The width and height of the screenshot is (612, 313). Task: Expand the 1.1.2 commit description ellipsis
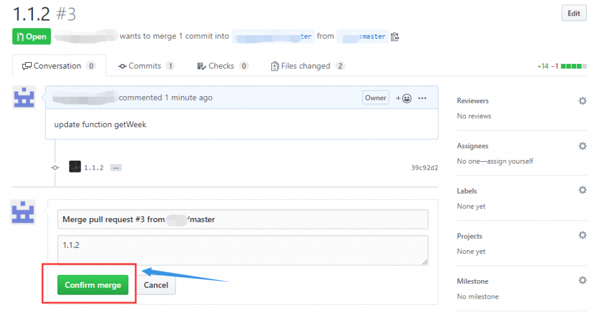click(117, 168)
